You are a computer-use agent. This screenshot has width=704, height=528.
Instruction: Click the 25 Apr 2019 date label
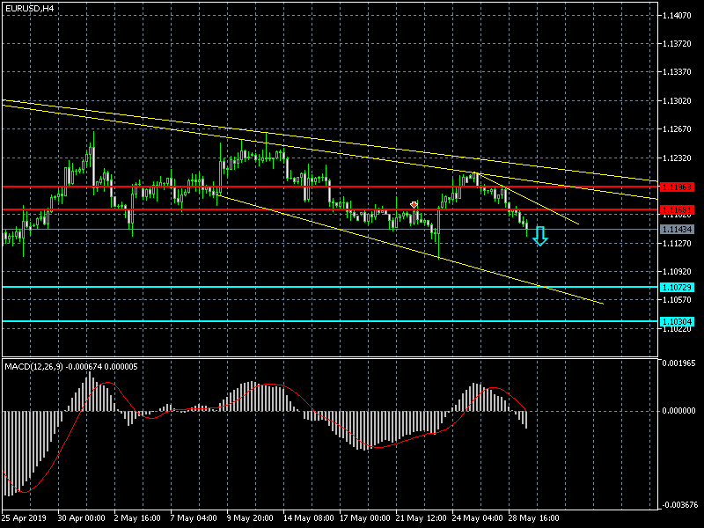click(24, 518)
